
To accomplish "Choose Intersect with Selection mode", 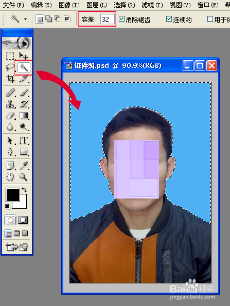I will coord(67,19).
